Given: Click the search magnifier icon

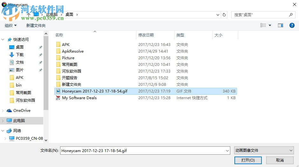Looking at the screenshot, I should (291, 15).
